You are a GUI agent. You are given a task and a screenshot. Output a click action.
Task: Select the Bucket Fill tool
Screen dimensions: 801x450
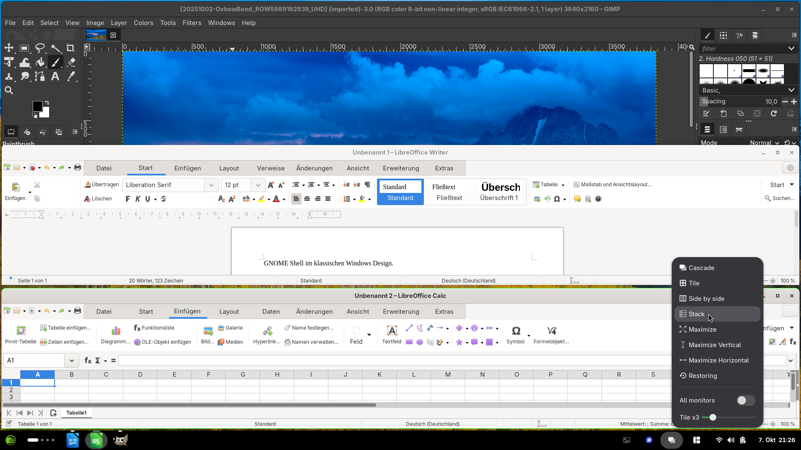coord(40,62)
